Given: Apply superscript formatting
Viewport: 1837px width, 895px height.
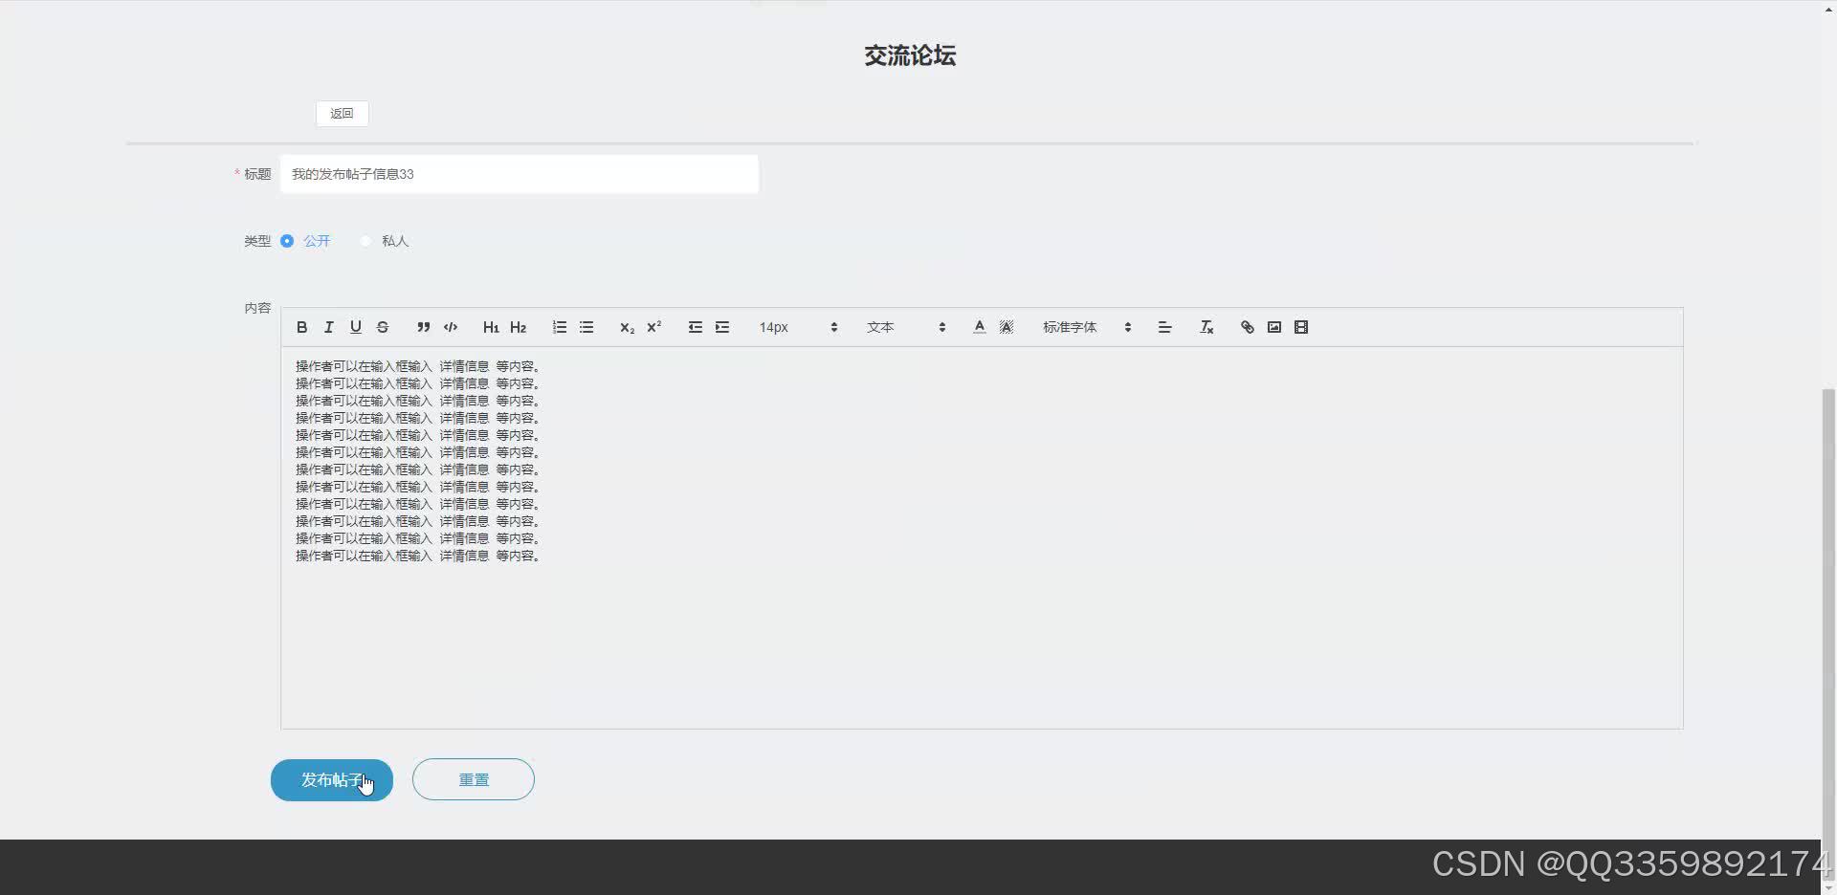Looking at the screenshot, I should [x=653, y=327].
